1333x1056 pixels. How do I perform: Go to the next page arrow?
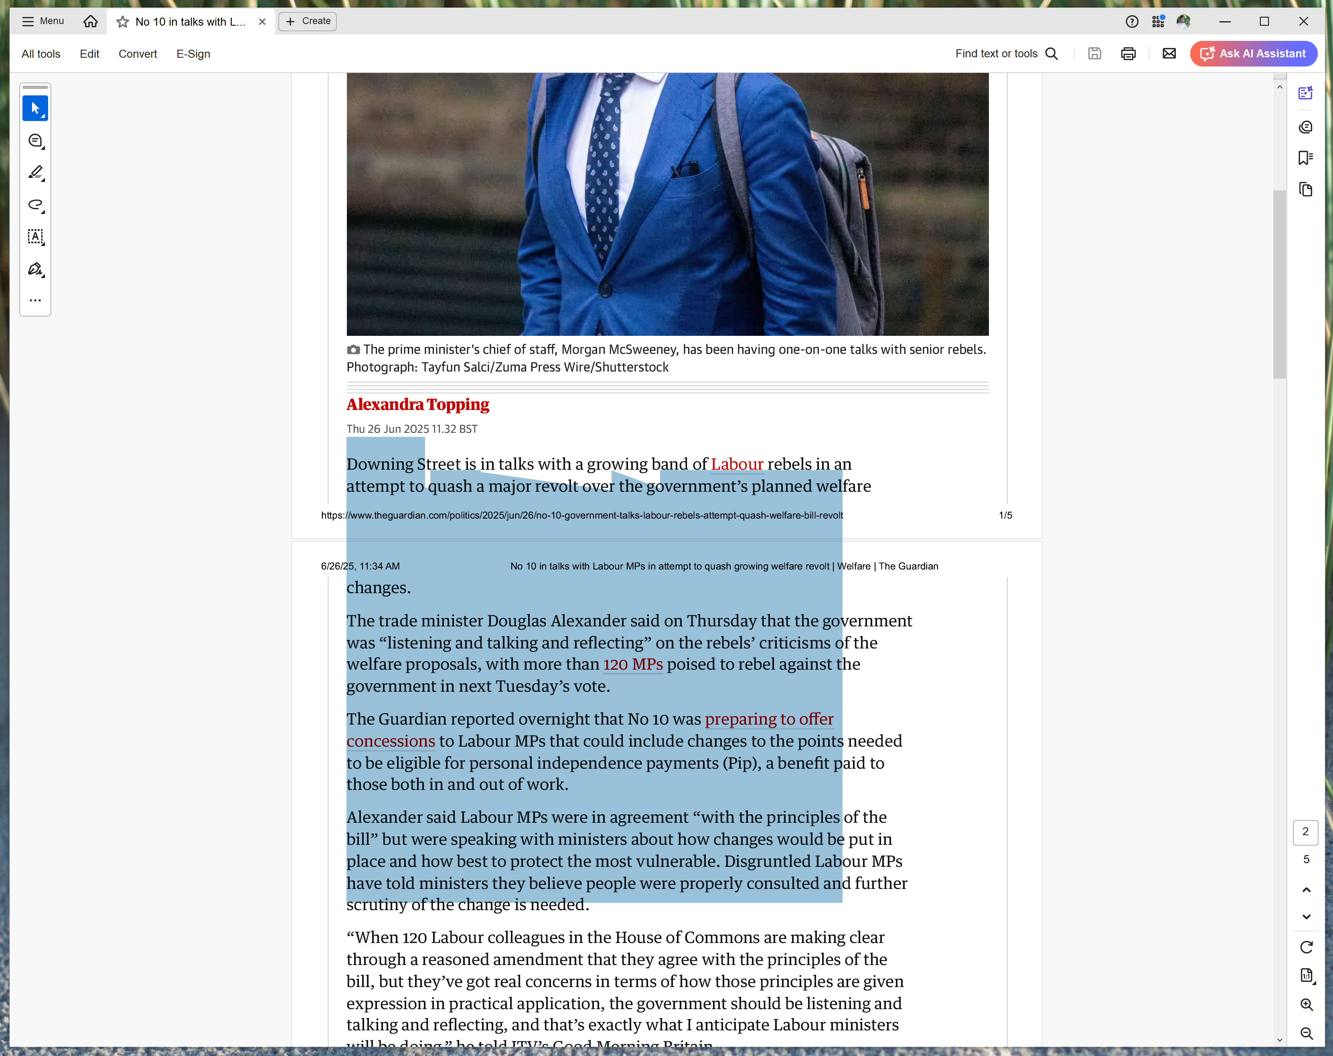click(1306, 917)
